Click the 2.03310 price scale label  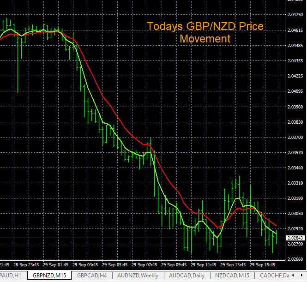pos(295,183)
